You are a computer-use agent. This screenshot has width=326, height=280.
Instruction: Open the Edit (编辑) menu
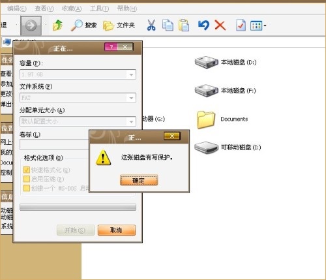coord(17,8)
